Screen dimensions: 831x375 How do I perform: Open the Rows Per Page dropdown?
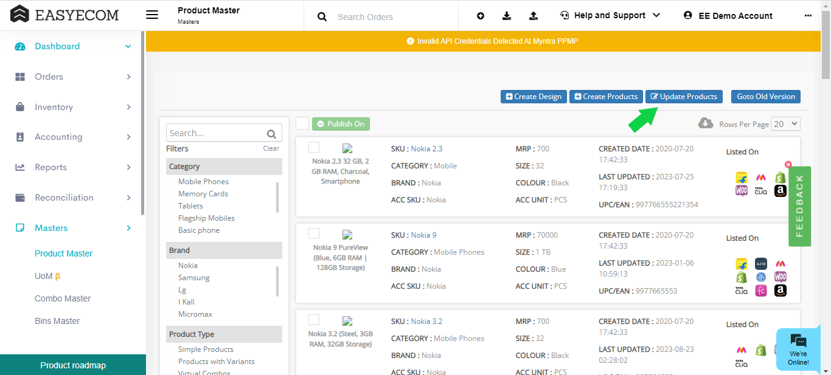coord(785,124)
